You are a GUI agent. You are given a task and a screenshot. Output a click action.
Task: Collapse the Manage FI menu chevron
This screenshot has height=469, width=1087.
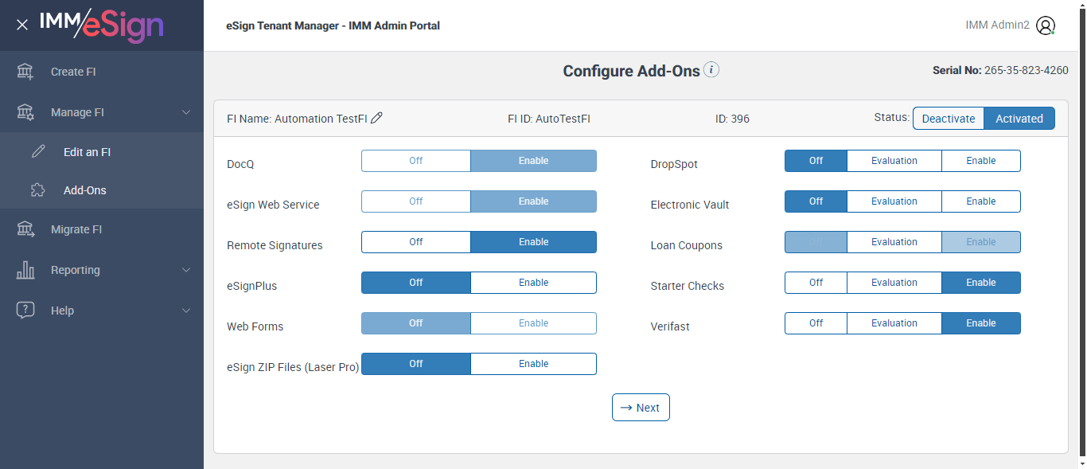point(186,112)
